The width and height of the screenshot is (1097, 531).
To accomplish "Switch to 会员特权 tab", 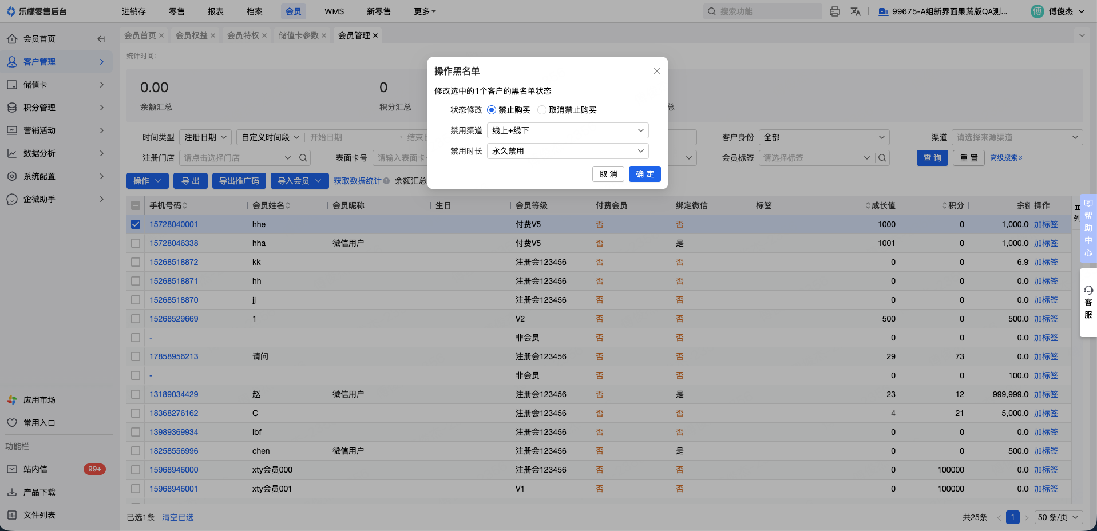I will (243, 35).
